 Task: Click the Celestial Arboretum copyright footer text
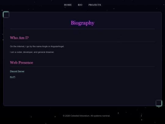point(86,116)
